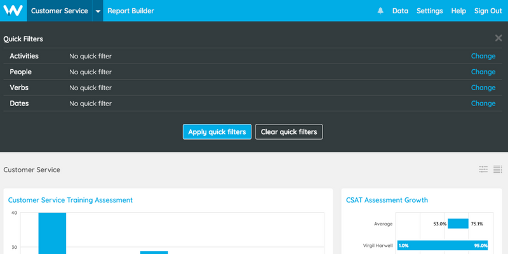508x254 pixels.
Task: Go to the Data menu
Action: click(x=400, y=11)
